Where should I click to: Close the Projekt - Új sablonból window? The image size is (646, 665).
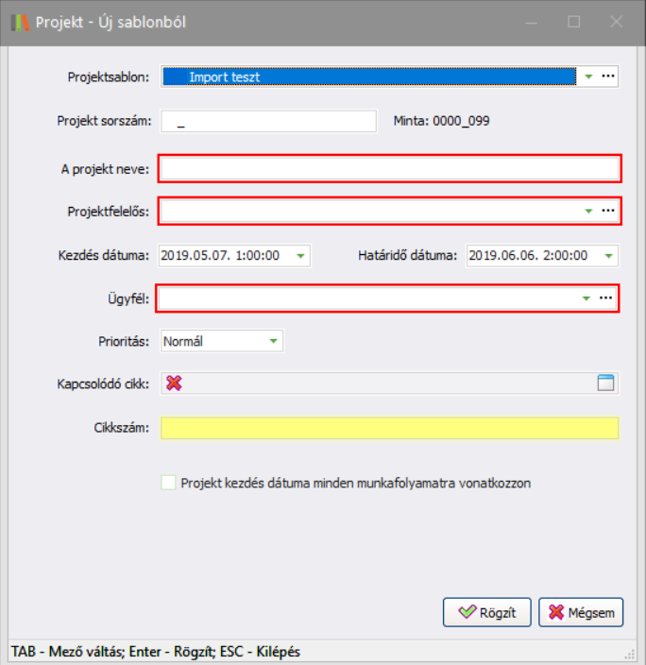point(616,21)
